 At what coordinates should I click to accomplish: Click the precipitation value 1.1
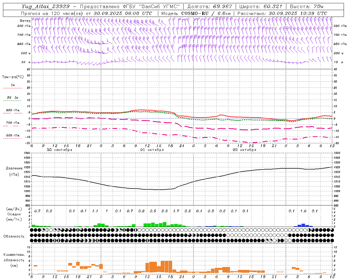[95, 211]
